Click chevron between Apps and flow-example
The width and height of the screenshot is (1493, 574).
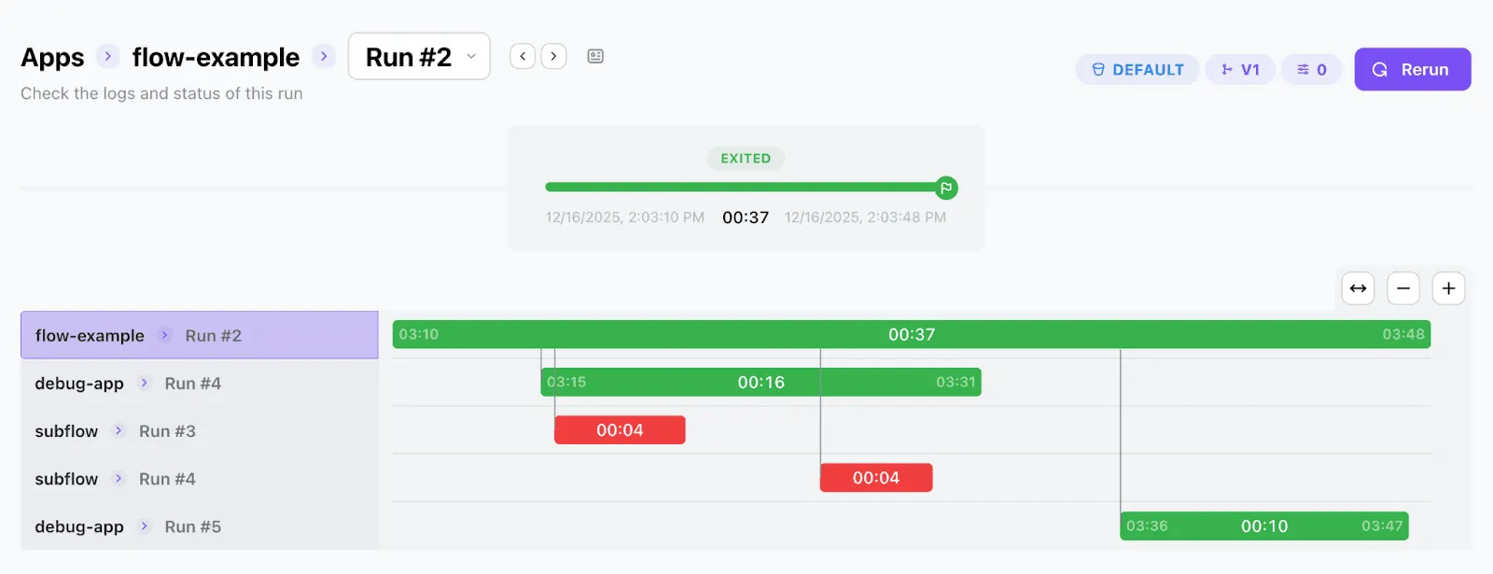(108, 56)
